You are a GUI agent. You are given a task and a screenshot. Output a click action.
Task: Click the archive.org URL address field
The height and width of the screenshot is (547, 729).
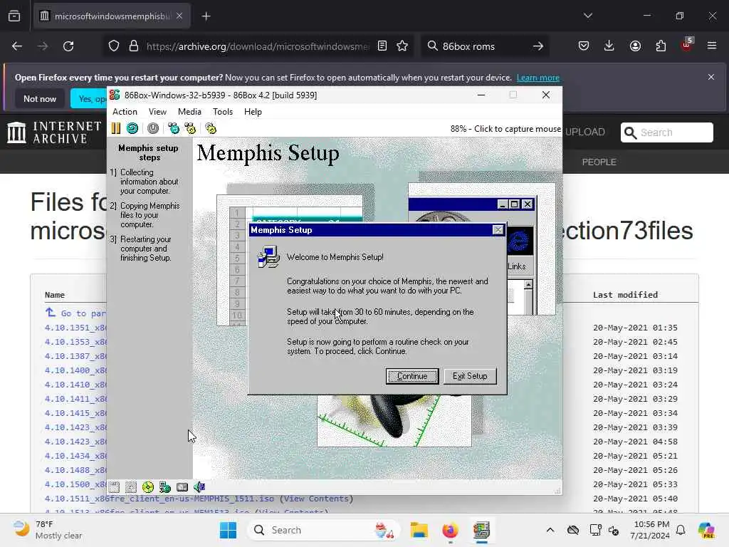pyautogui.click(x=258, y=46)
